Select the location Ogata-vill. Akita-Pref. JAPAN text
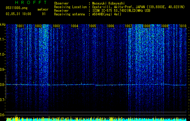 (118, 7)
